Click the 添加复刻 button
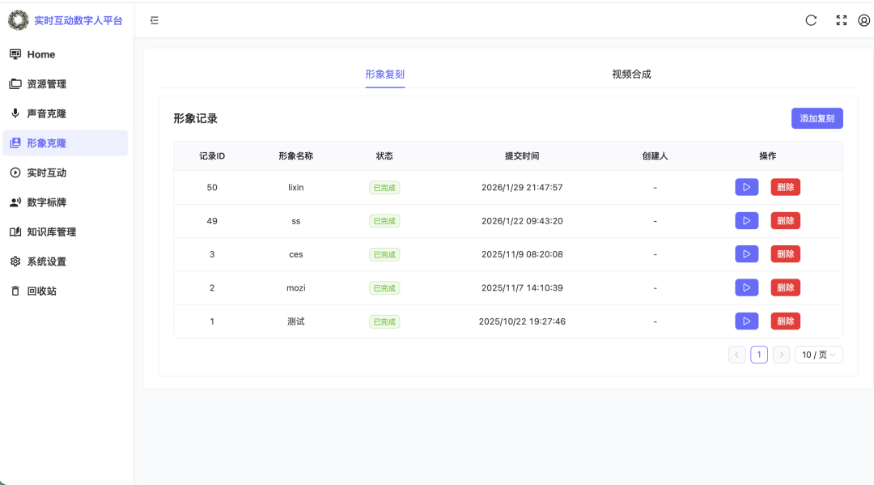This screenshot has width=874, height=485. [817, 118]
